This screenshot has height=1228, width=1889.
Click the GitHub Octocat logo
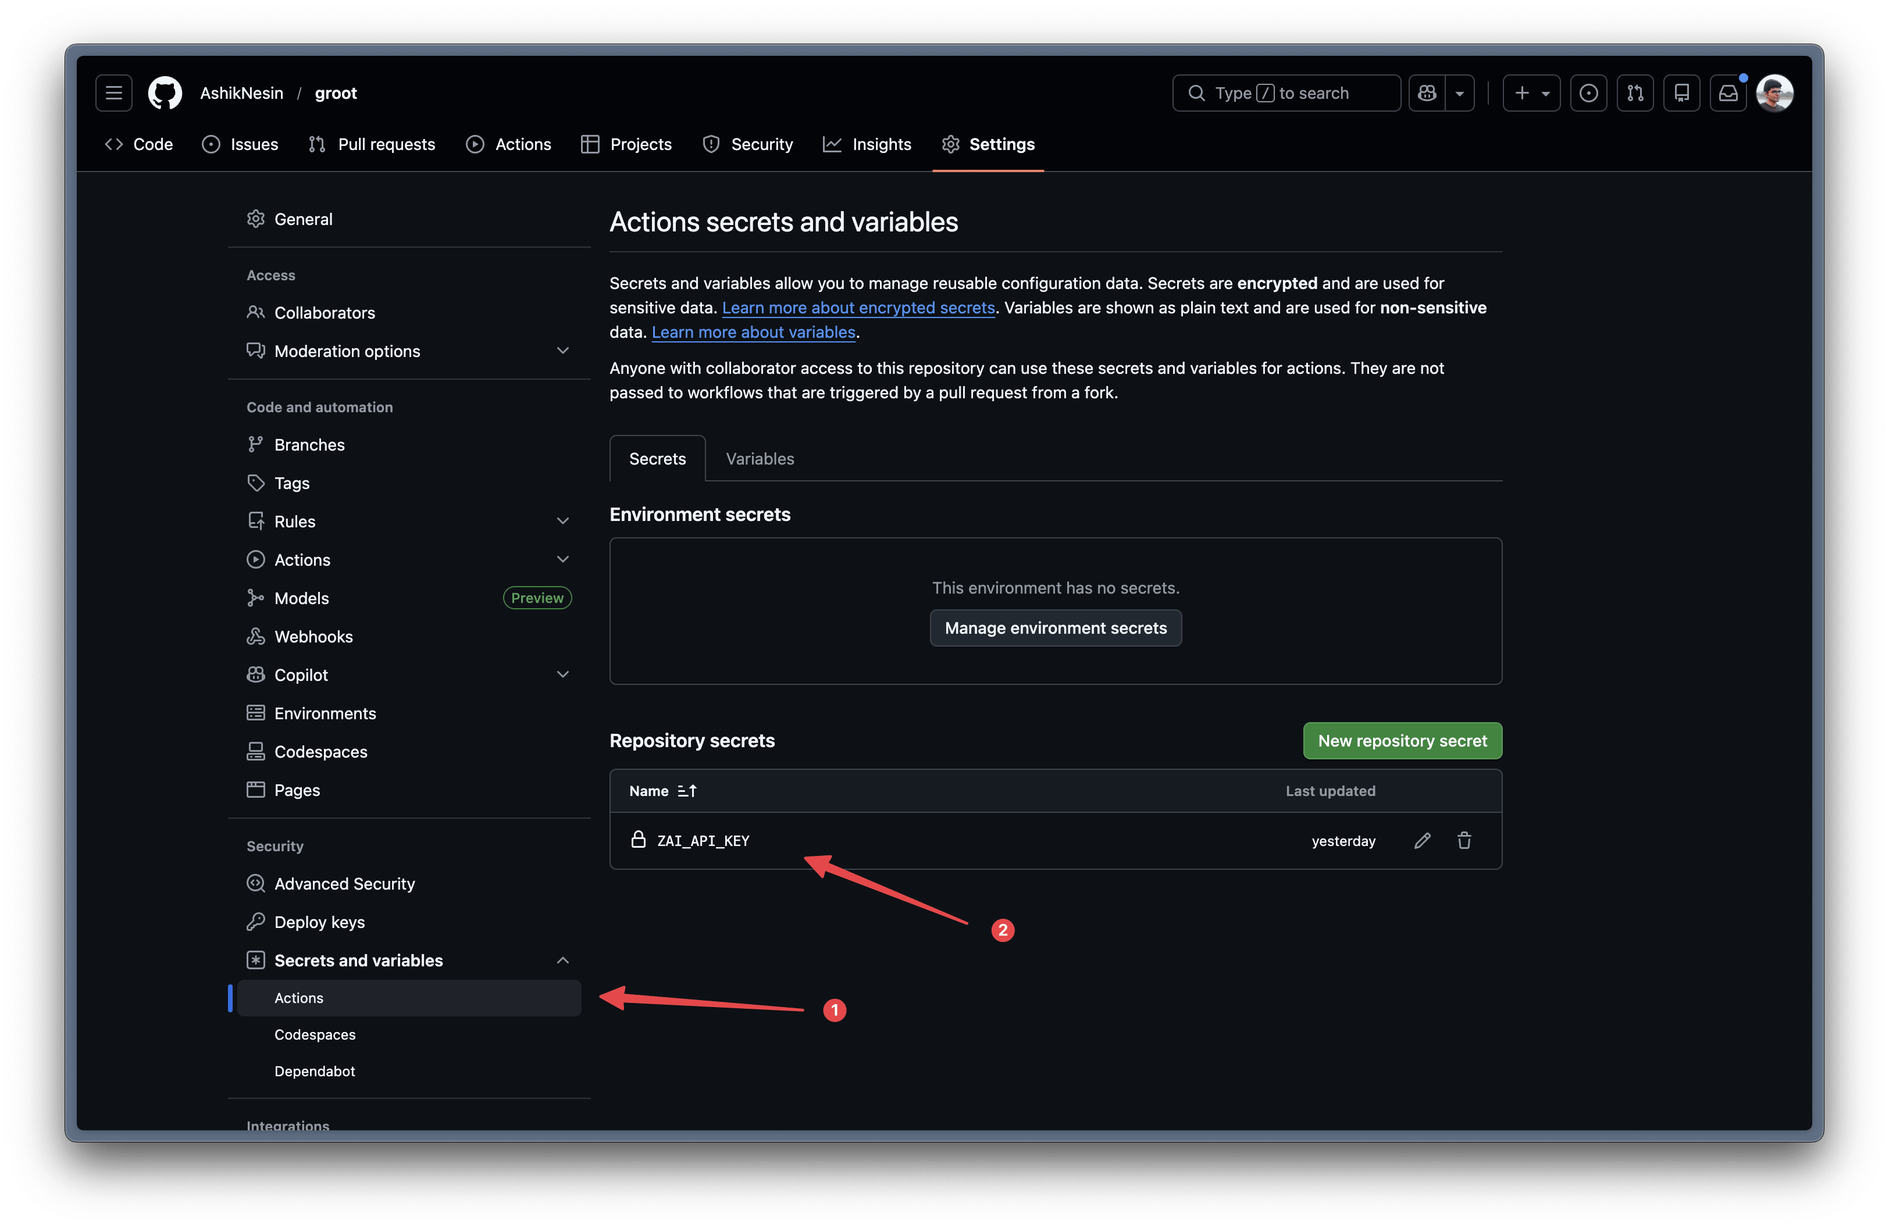click(165, 93)
